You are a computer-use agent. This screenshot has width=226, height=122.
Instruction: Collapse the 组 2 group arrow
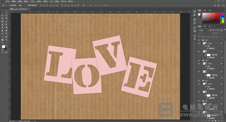pyautogui.click(x=201, y=80)
